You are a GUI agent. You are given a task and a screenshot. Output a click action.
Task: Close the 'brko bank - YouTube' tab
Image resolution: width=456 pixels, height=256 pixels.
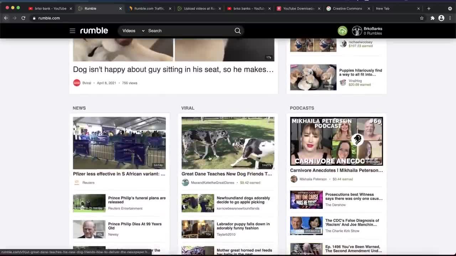pos(71,9)
